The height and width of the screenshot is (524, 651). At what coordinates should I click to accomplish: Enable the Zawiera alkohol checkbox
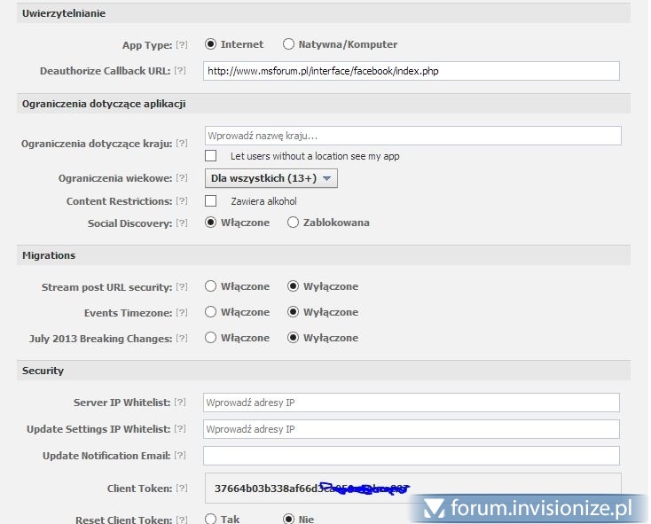tap(211, 201)
